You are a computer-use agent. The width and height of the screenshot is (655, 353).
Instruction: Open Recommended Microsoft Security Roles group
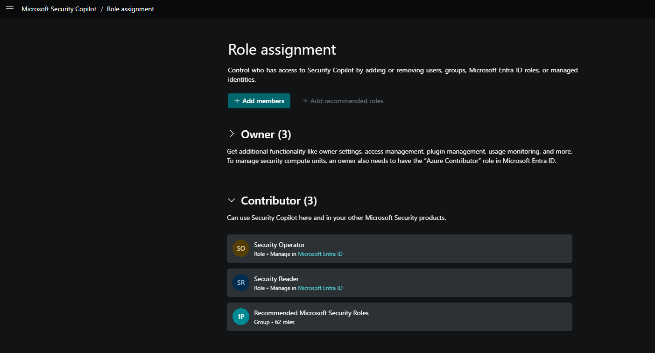311,313
